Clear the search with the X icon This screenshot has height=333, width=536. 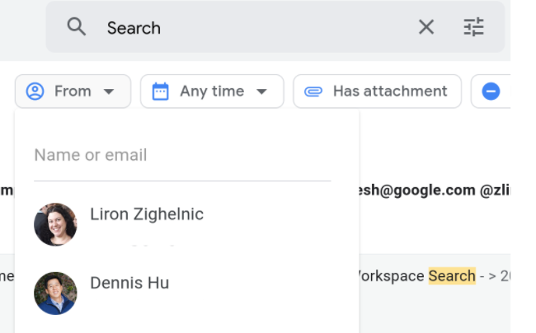click(426, 27)
